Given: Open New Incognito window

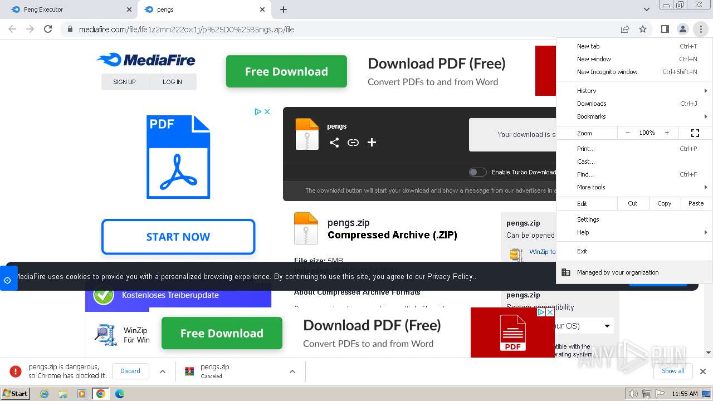Looking at the screenshot, I should 634,72.
